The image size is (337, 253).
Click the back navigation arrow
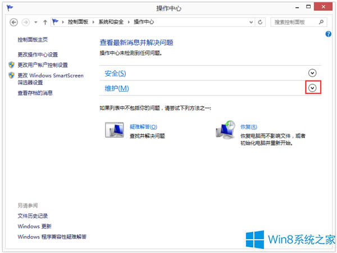pyautogui.click(x=13, y=22)
